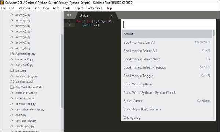Viewport: 220px width, 132px height.
Task: Click the file icon beside Advertising.csv
Action: (x=12, y=54)
